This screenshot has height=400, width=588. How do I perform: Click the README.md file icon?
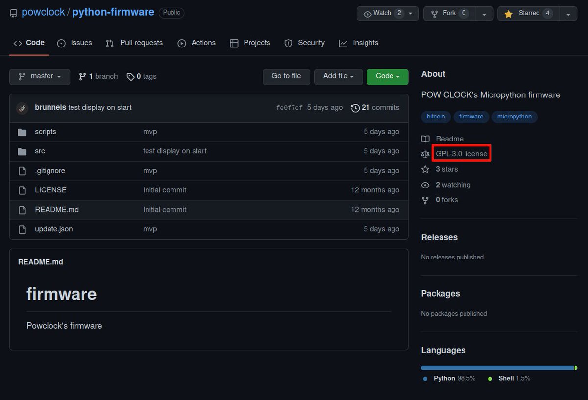click(x=22, y=210)
